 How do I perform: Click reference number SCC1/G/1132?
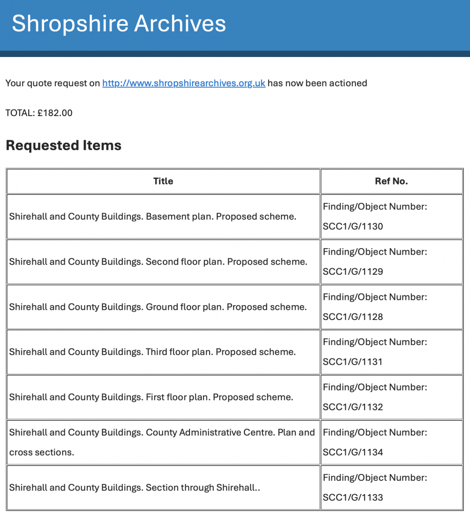(353, 407)
